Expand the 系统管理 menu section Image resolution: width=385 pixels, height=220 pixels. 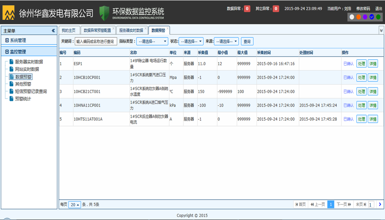(29, 40)
